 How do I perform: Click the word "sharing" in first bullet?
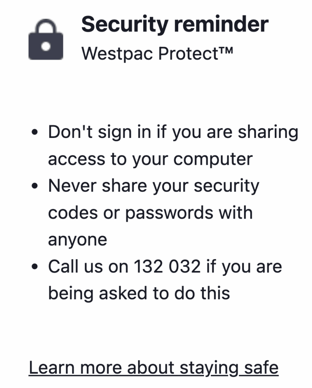[268, 133]
